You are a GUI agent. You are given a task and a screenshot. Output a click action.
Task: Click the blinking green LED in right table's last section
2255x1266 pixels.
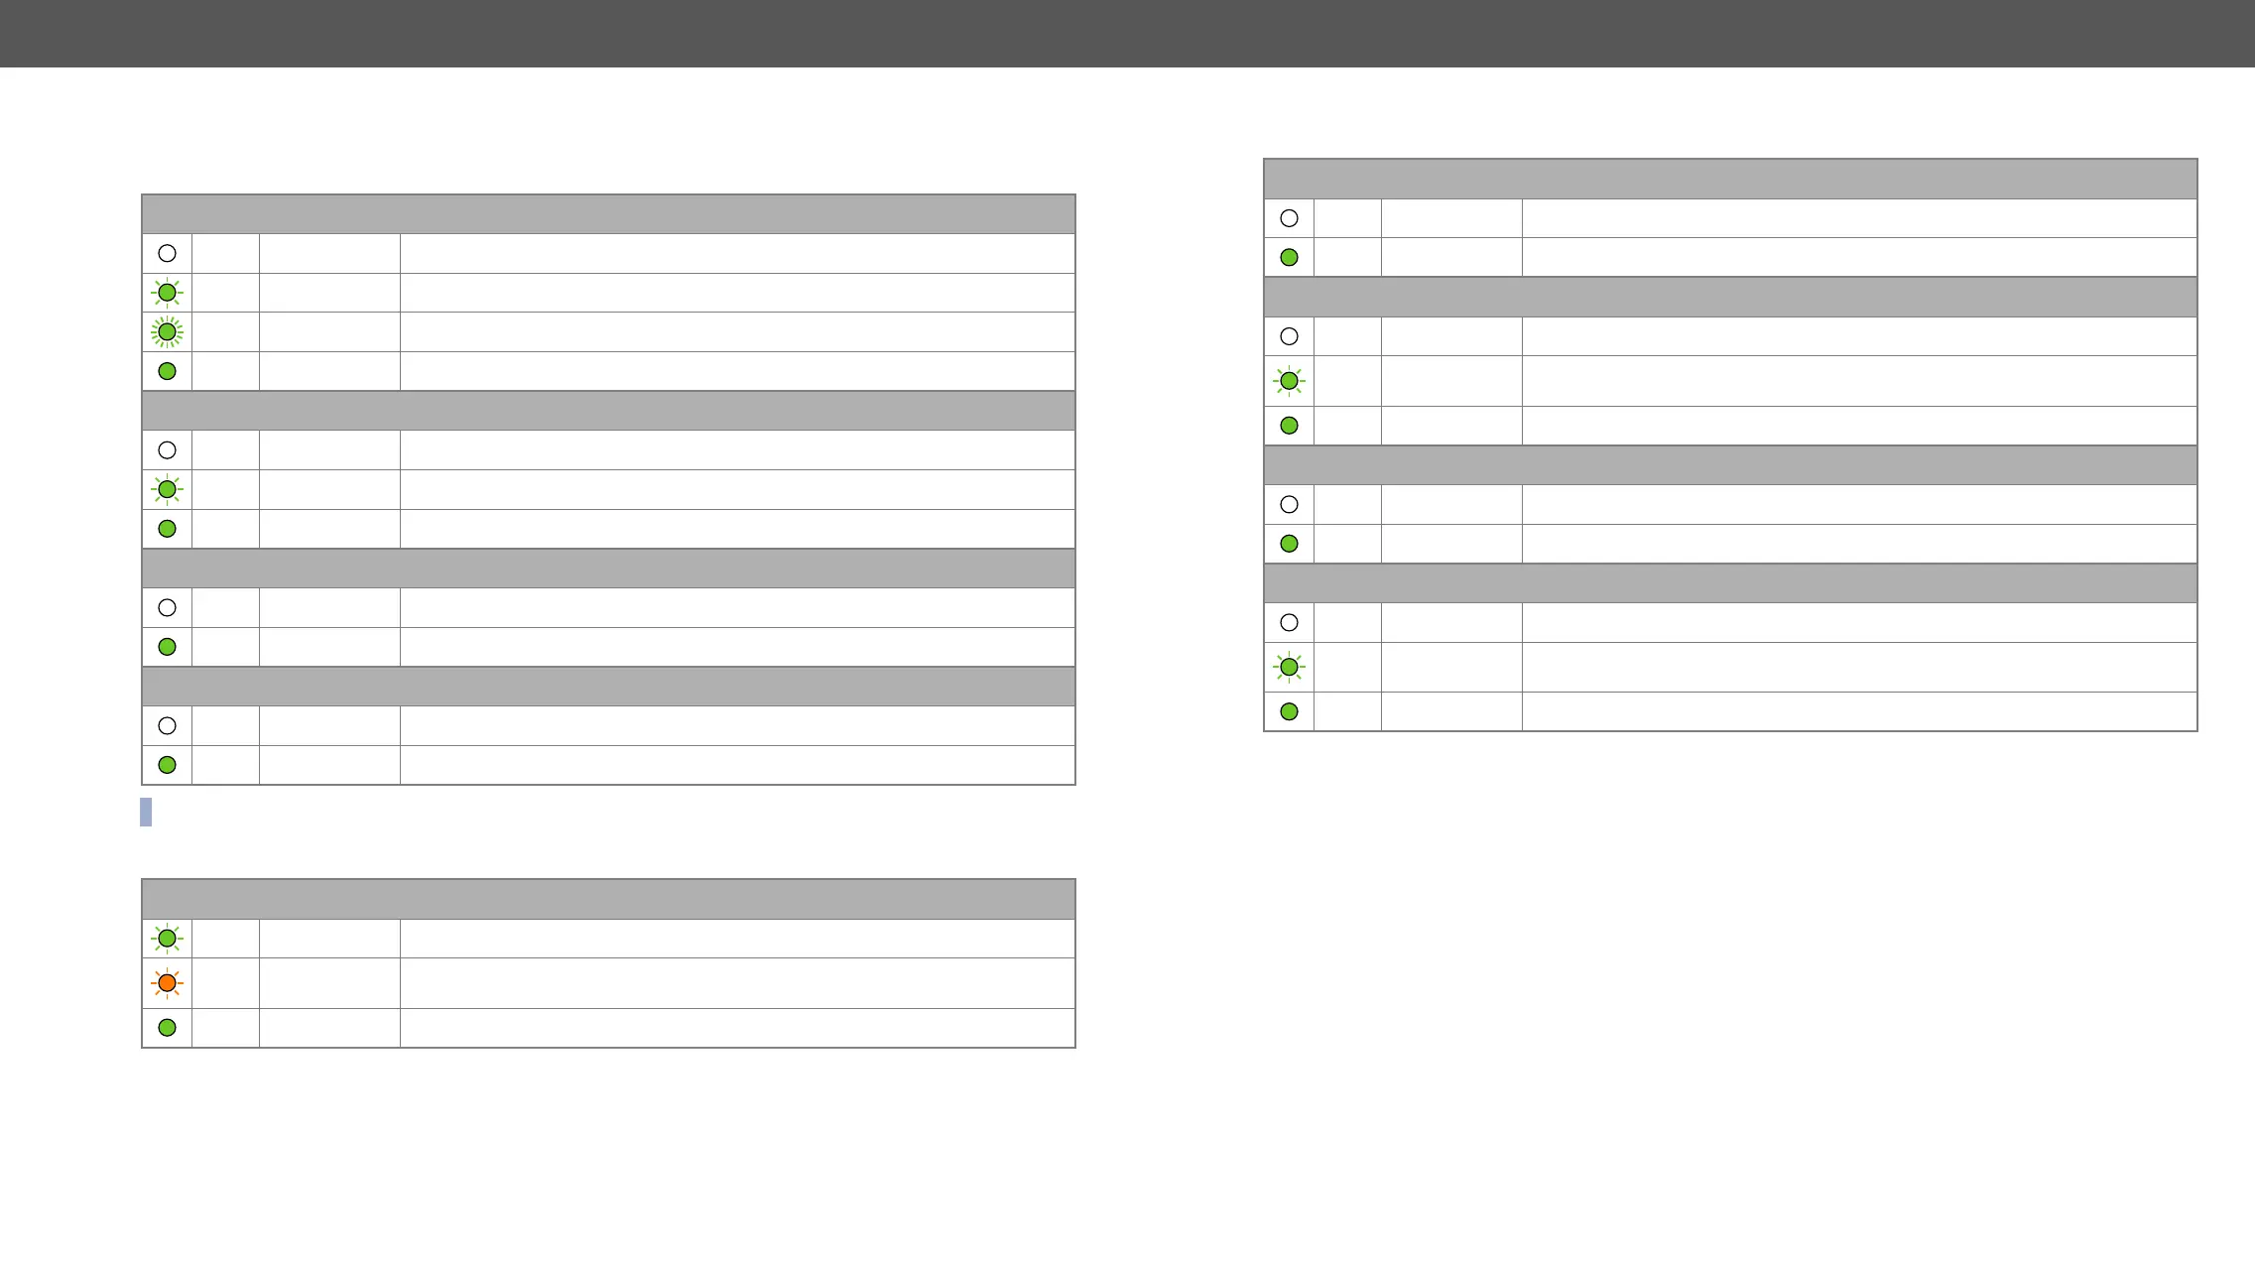[1289, 668]
